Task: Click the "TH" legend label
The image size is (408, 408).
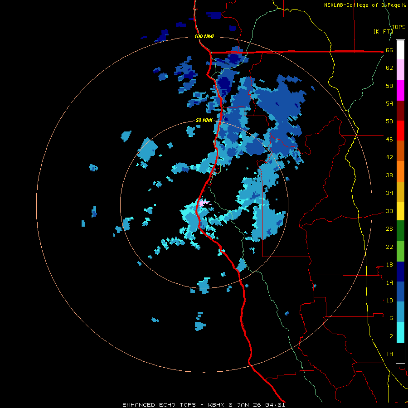Action: point(389,354)
